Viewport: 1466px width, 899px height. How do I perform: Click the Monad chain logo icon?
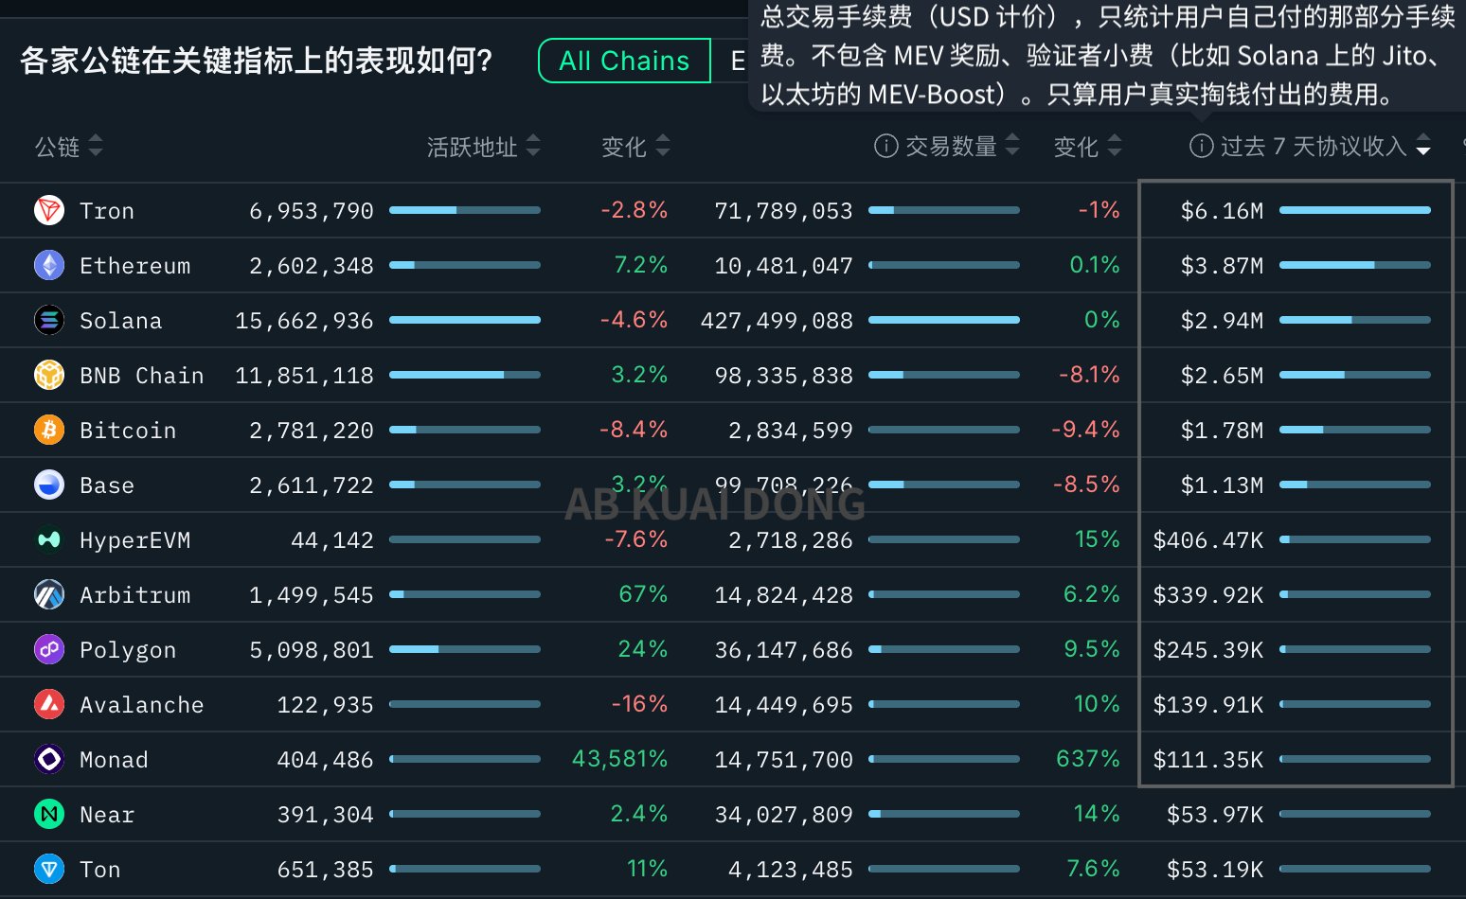49,759
